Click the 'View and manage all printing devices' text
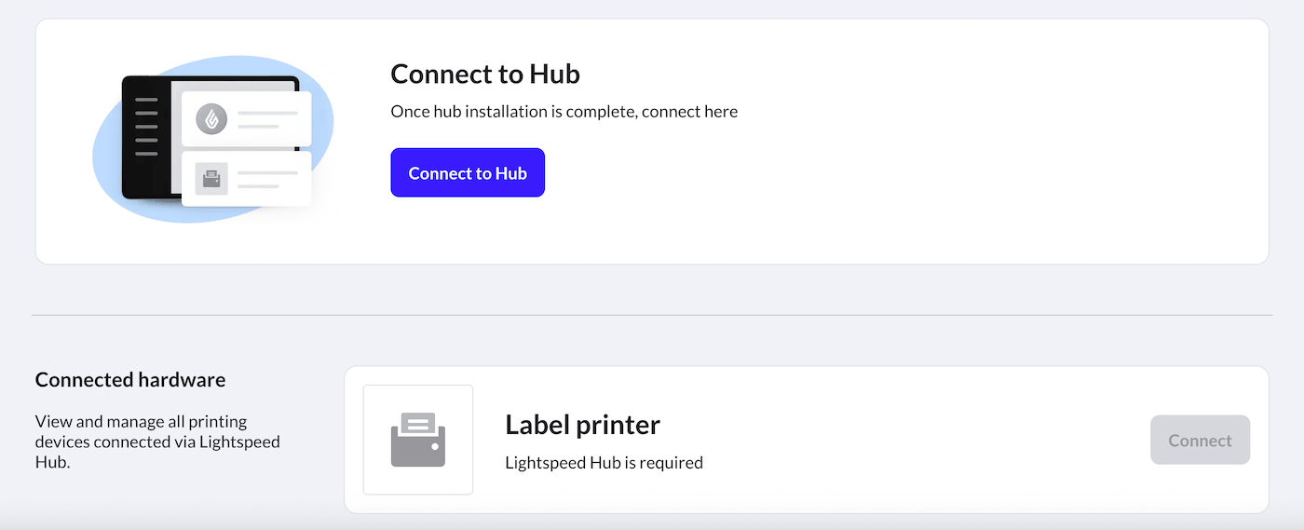 point(157,442)
